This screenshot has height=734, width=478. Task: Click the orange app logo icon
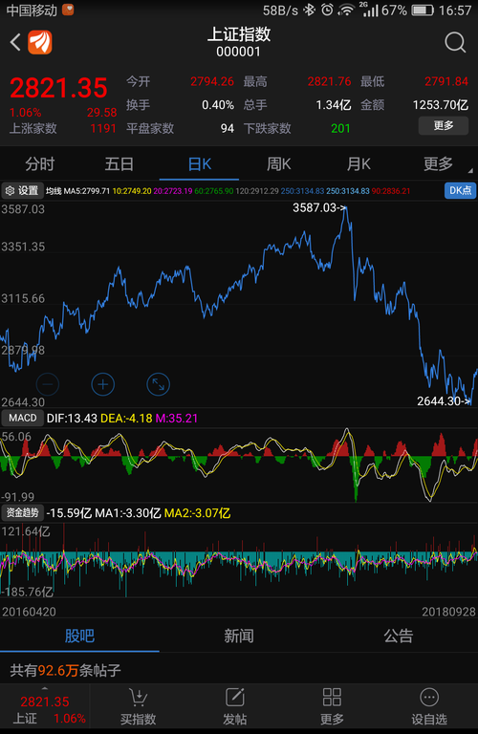(x=40, y=42)
